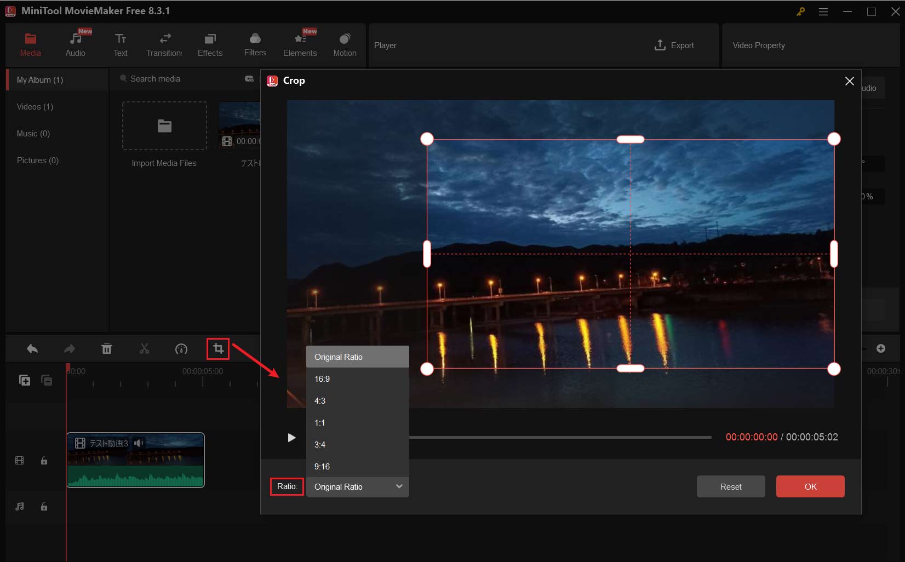Click the crop tool icon in timeline toolbar
Image resolution: width=905 pixels, height=562 pixels.
pyautogui.click(x=218, y=349)
